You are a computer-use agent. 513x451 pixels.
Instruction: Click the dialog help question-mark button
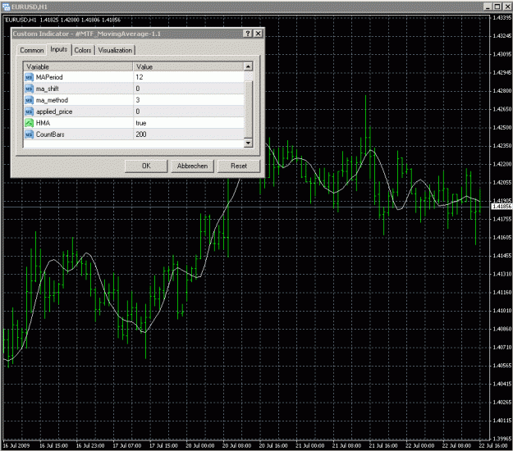(x=248, y=34)
